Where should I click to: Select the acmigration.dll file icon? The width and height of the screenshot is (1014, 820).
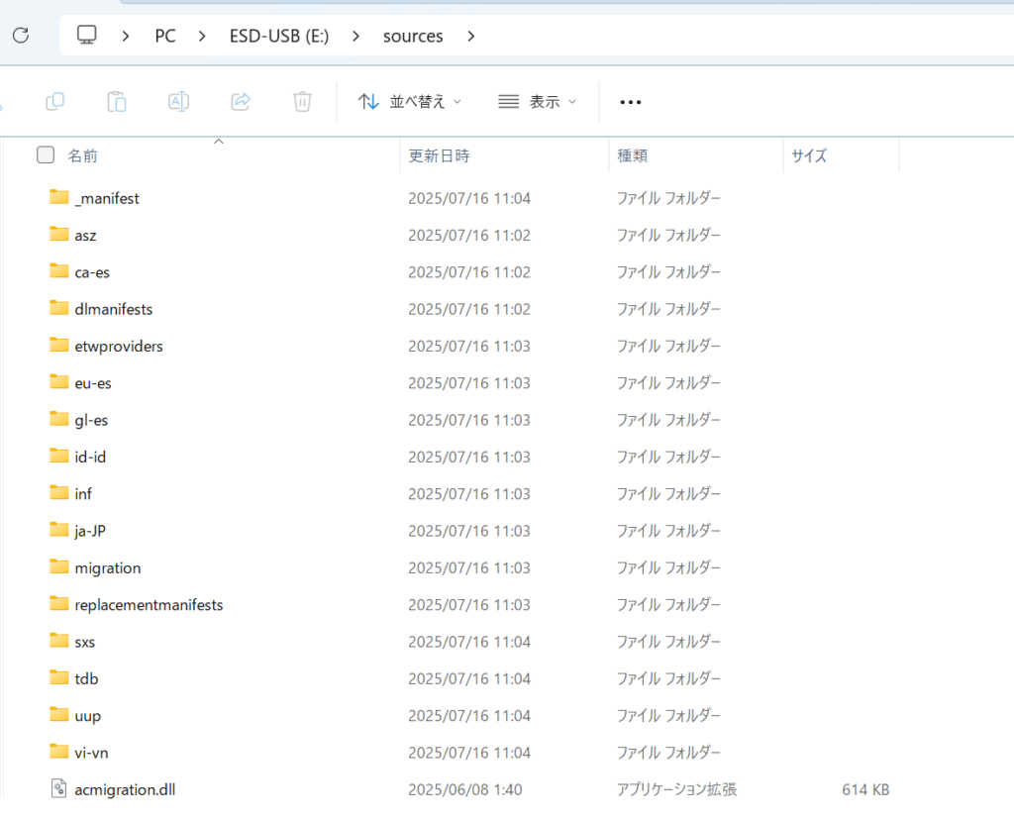(x=59, y=789)
